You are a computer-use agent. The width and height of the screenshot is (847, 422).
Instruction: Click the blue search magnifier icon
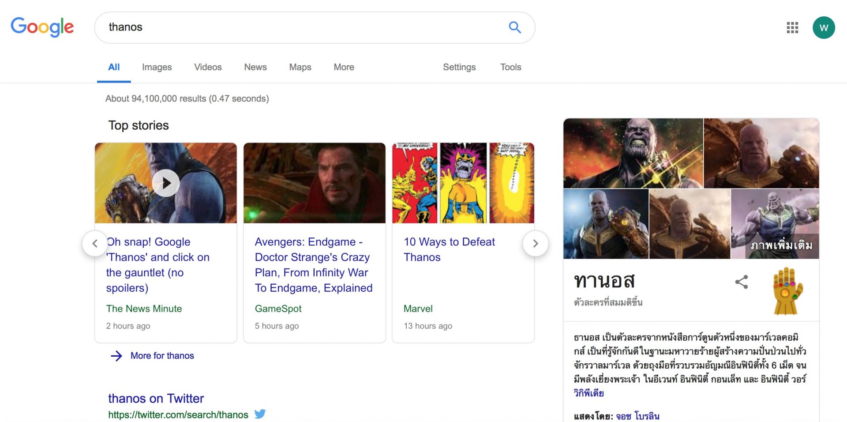pos(515,27)
